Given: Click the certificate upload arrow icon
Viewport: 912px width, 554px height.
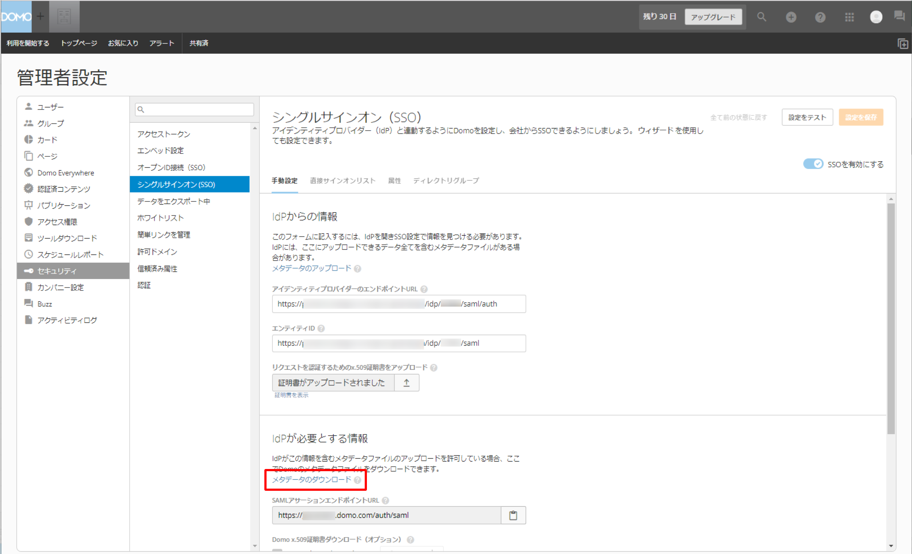Looking at the screenshot, I should tap(407, 383).
